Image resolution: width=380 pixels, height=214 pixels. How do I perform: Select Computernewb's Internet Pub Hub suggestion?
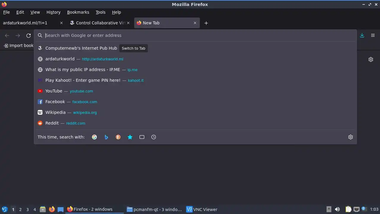(x=195, y=48)
